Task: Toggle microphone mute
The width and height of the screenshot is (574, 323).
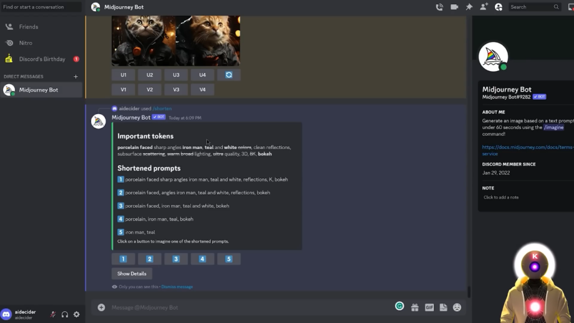Action: coord(53,314)
